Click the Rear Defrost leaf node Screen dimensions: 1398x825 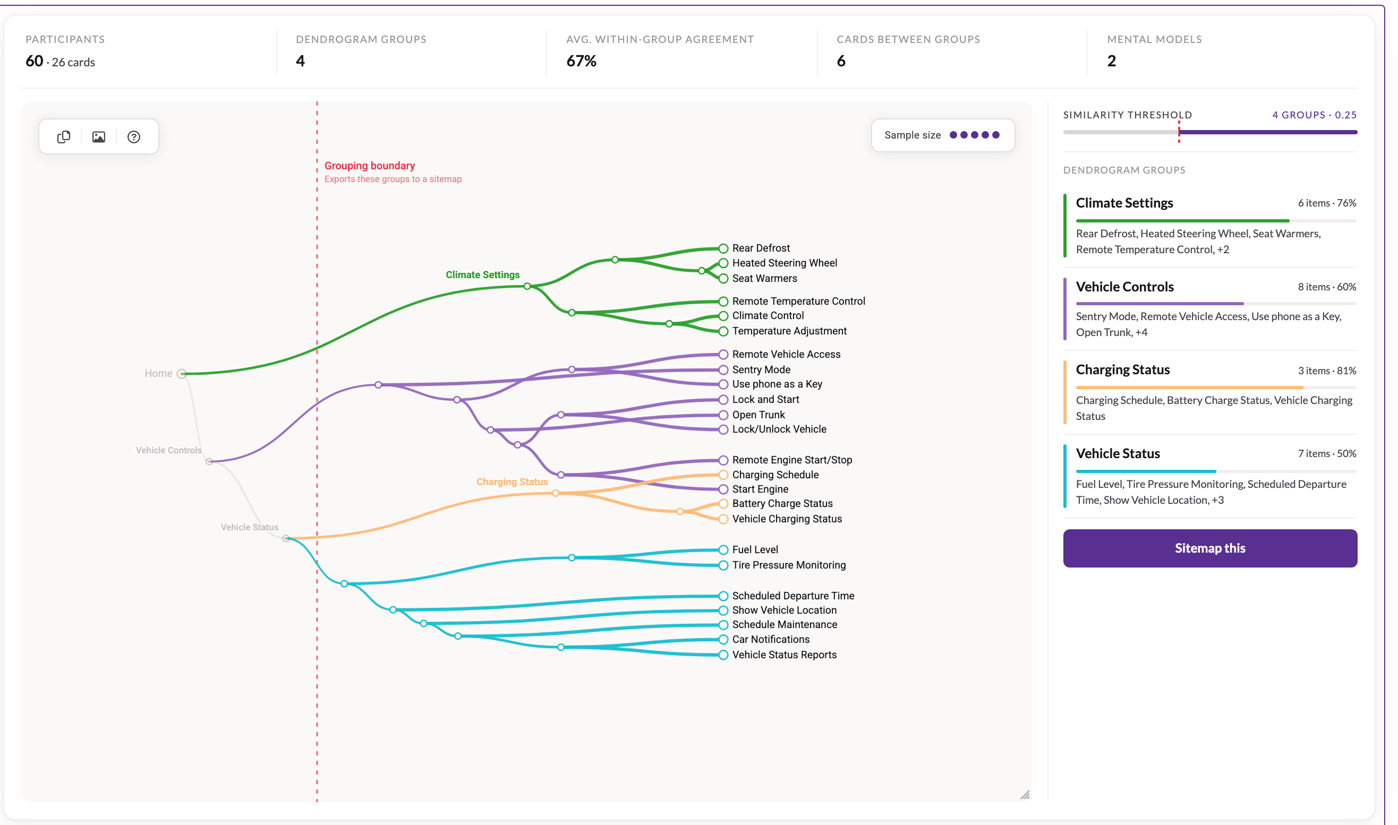coord(723,248)
